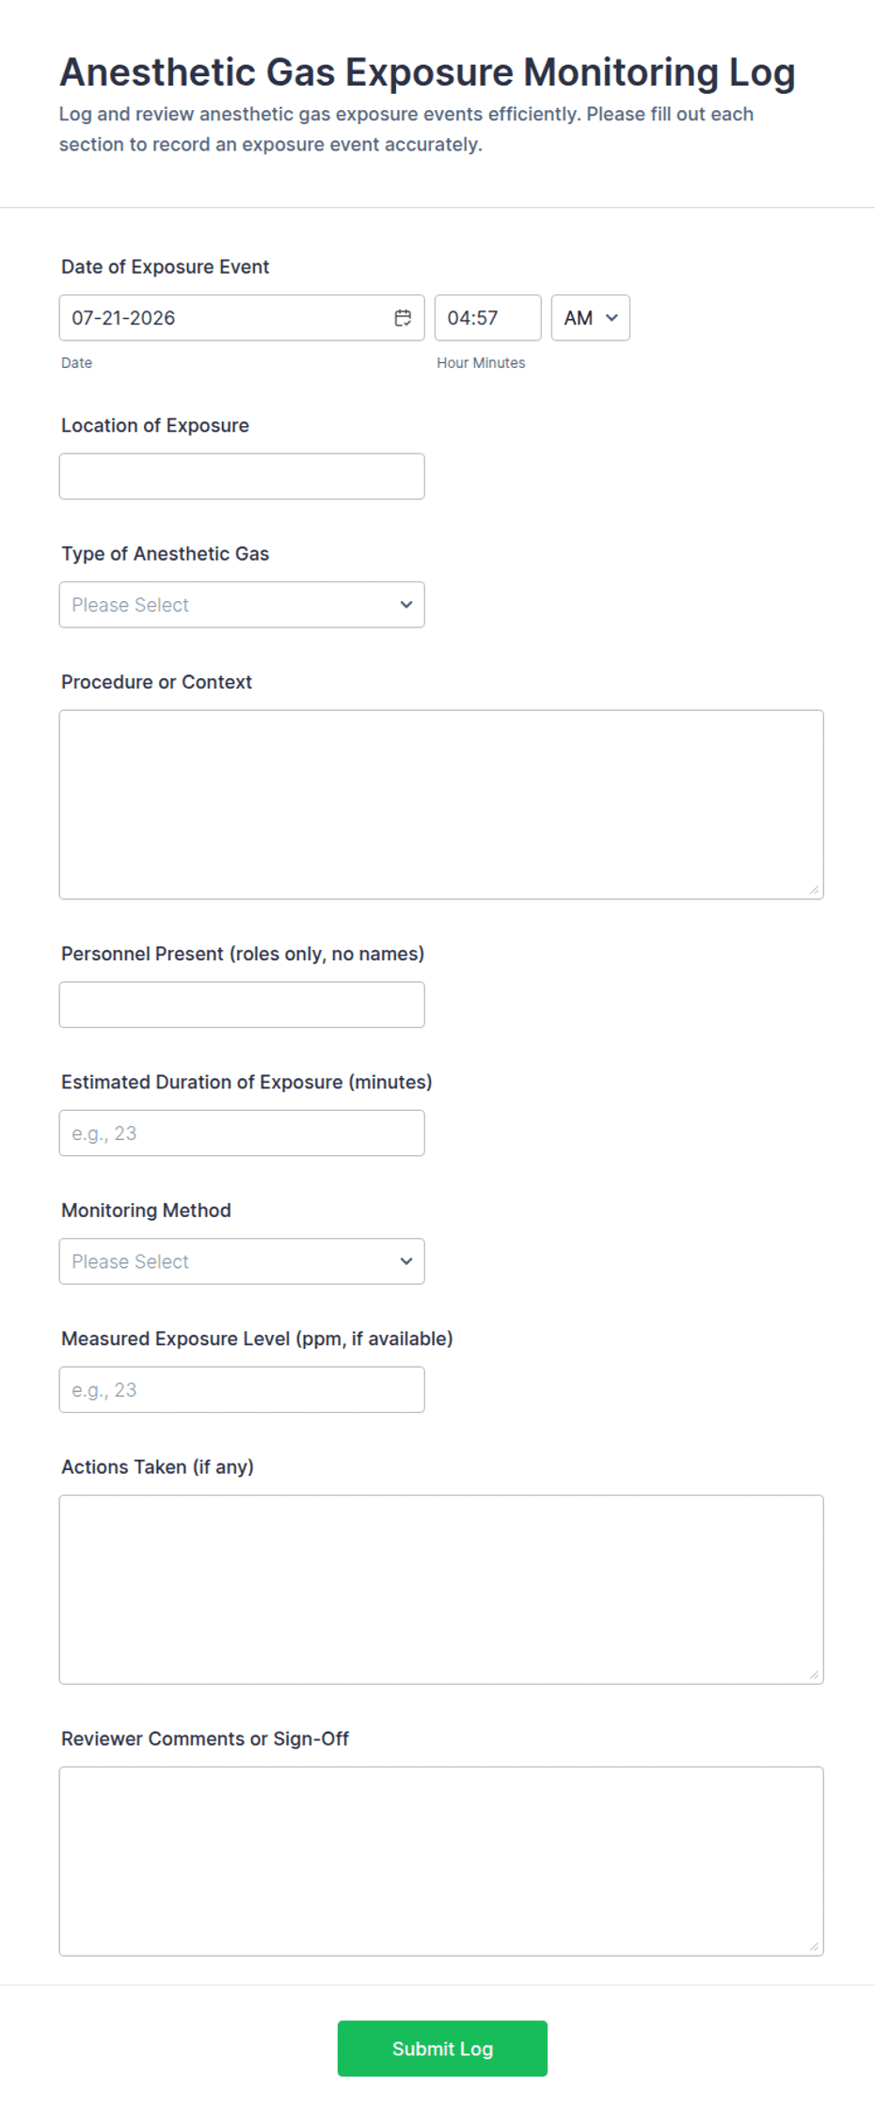This screenshot has width=875, height=2123.
Task: Open the calendar date picker icon
Action: 403,318
